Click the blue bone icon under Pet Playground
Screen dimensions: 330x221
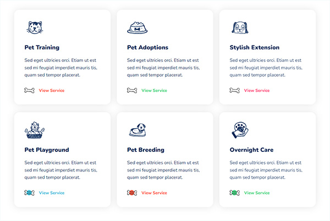pyautogui.click(x=30, y=193)
